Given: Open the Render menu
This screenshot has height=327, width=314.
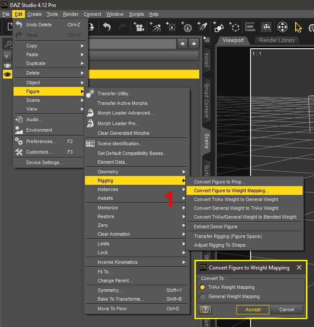Looking at the screenshot, I should pos(71,14).
